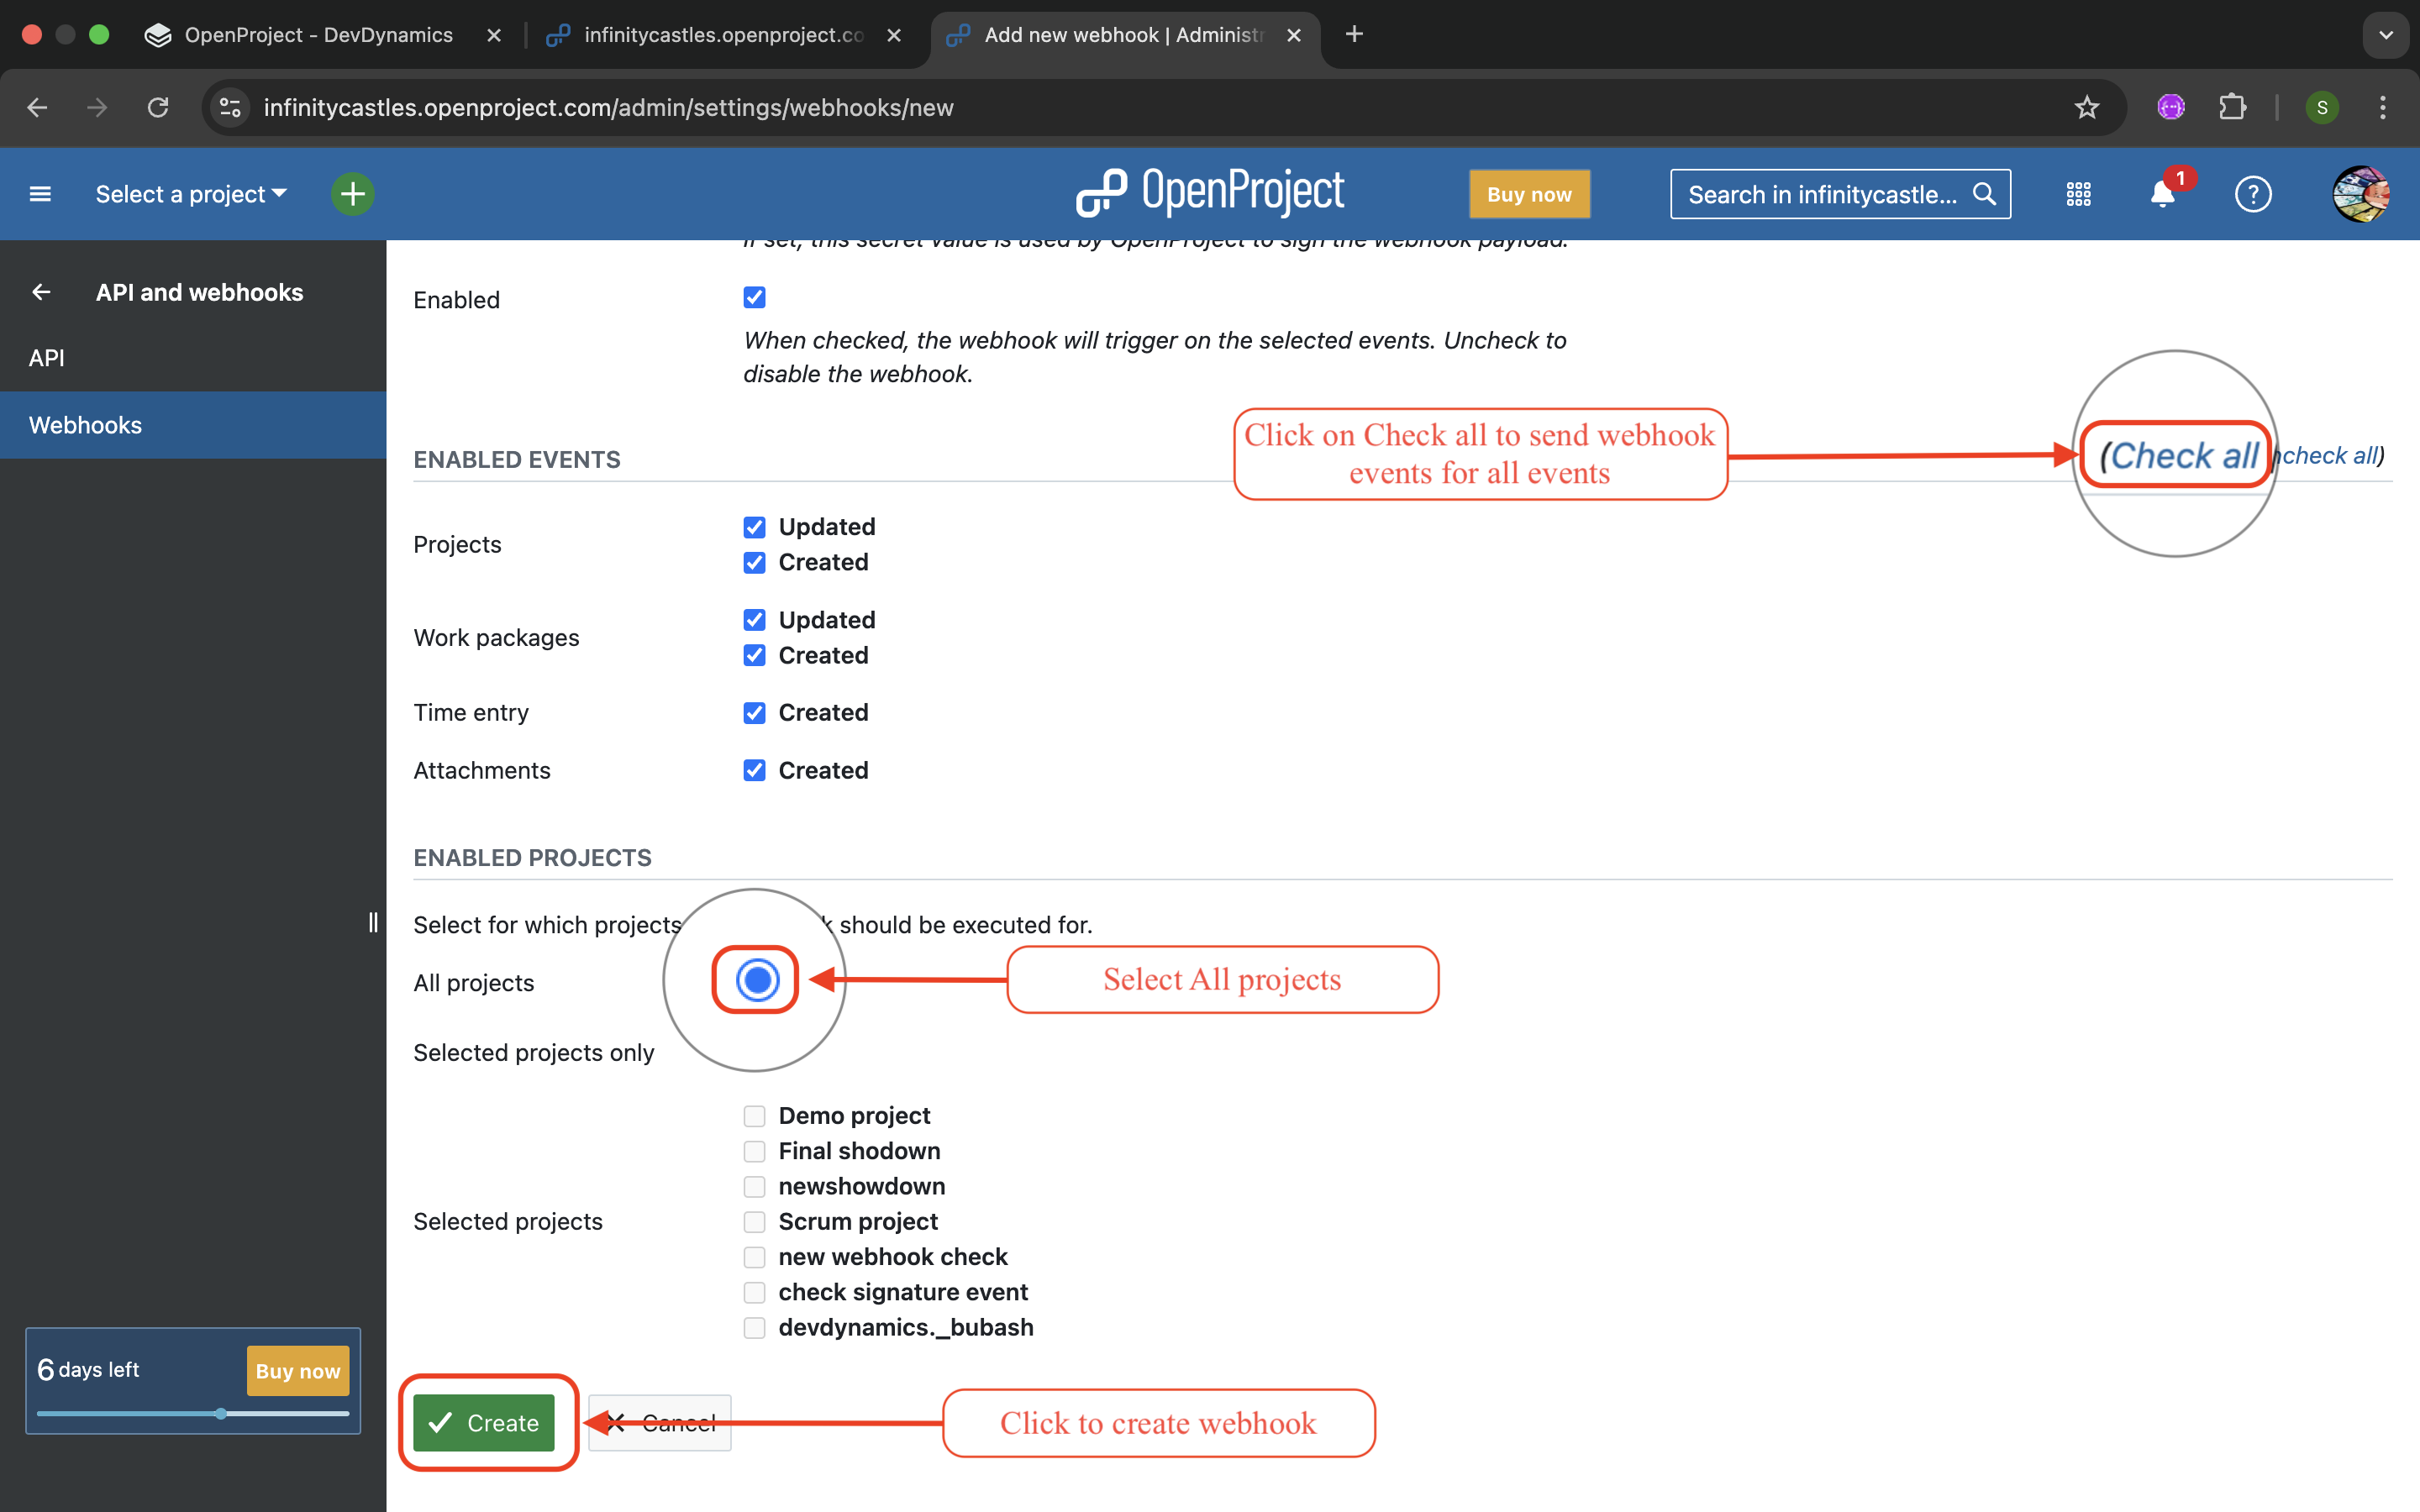Viewport: 2420px width, 1512px height.
Task: Click the green Create button
Action: coord(484,1422)
